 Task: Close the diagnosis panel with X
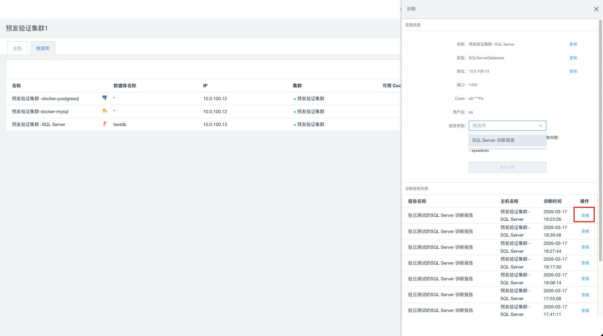pos(596,9)
